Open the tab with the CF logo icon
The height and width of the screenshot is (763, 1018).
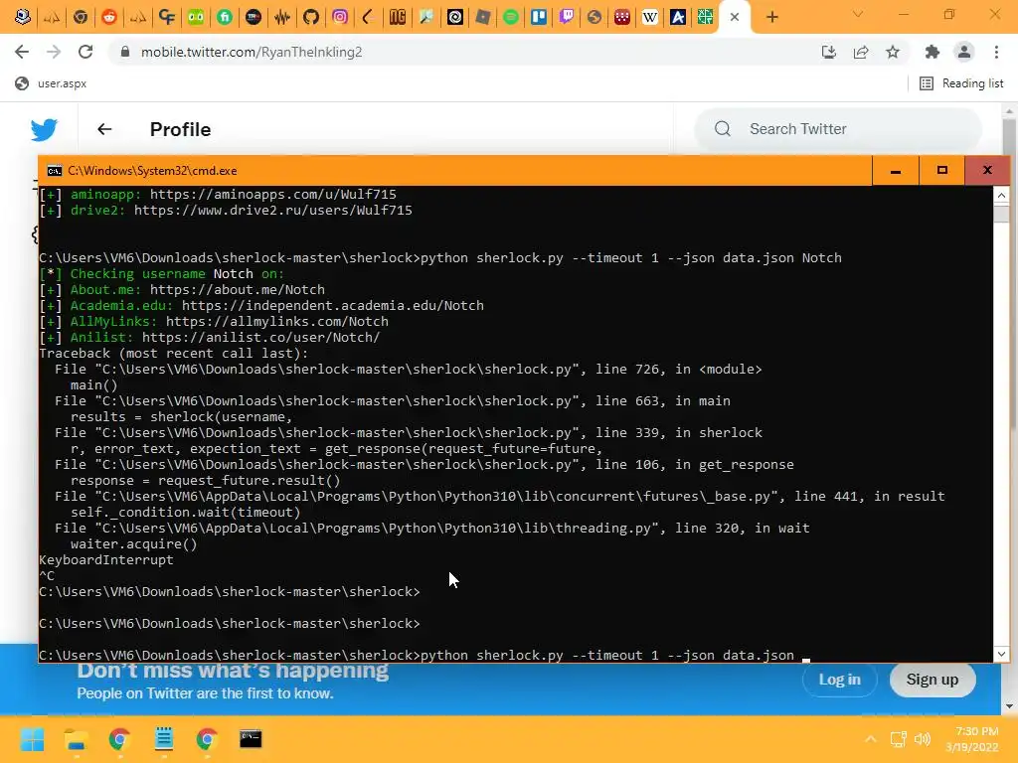tap(167, 17)
